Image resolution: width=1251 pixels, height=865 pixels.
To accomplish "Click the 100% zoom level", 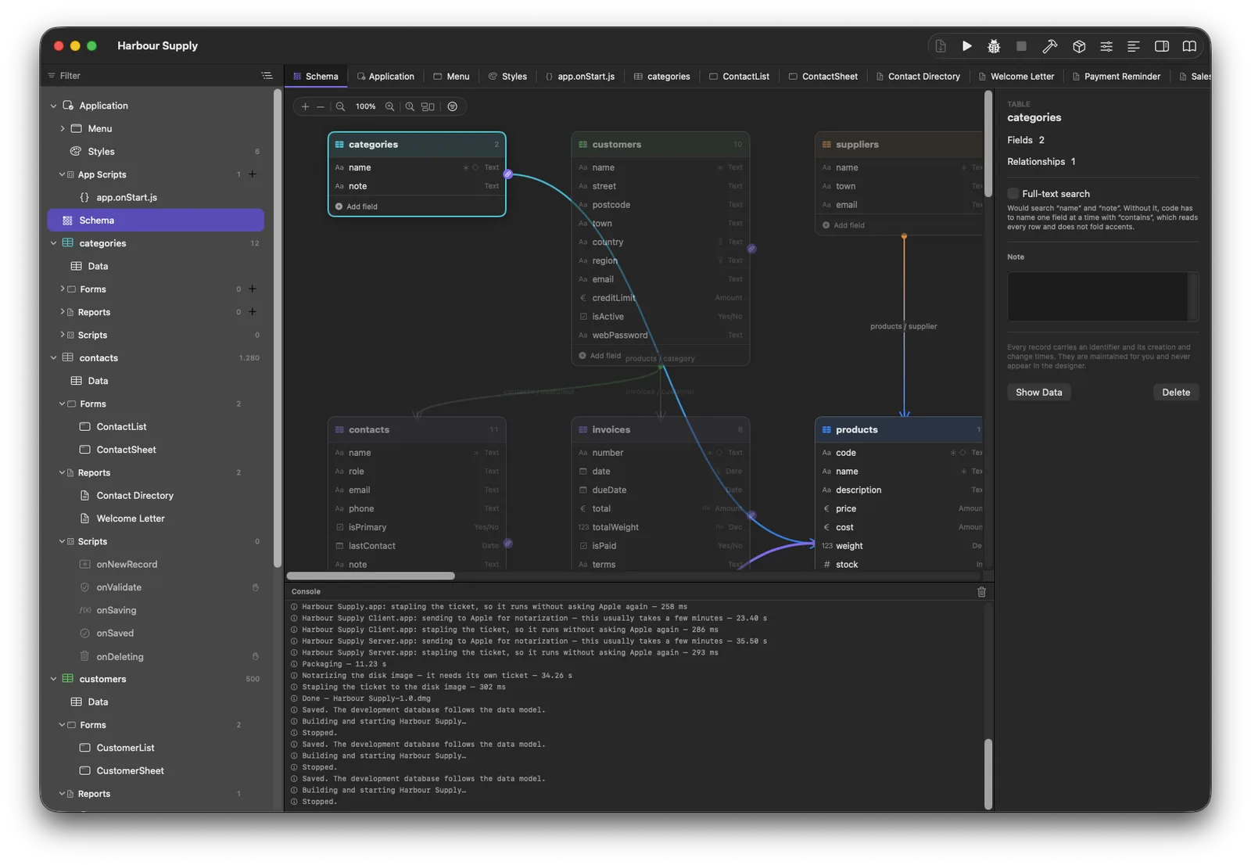I will (365, 106).
